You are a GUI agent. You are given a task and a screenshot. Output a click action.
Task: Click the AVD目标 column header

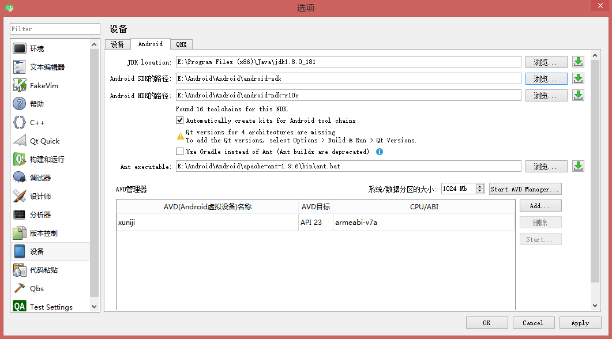pos(316,207)
